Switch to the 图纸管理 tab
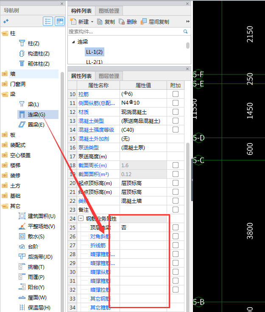The width and height of the screenshot is (265, 312). (109, 11)
